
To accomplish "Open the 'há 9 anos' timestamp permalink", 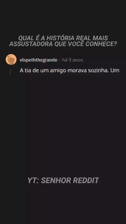I will [x=72, y=60].
